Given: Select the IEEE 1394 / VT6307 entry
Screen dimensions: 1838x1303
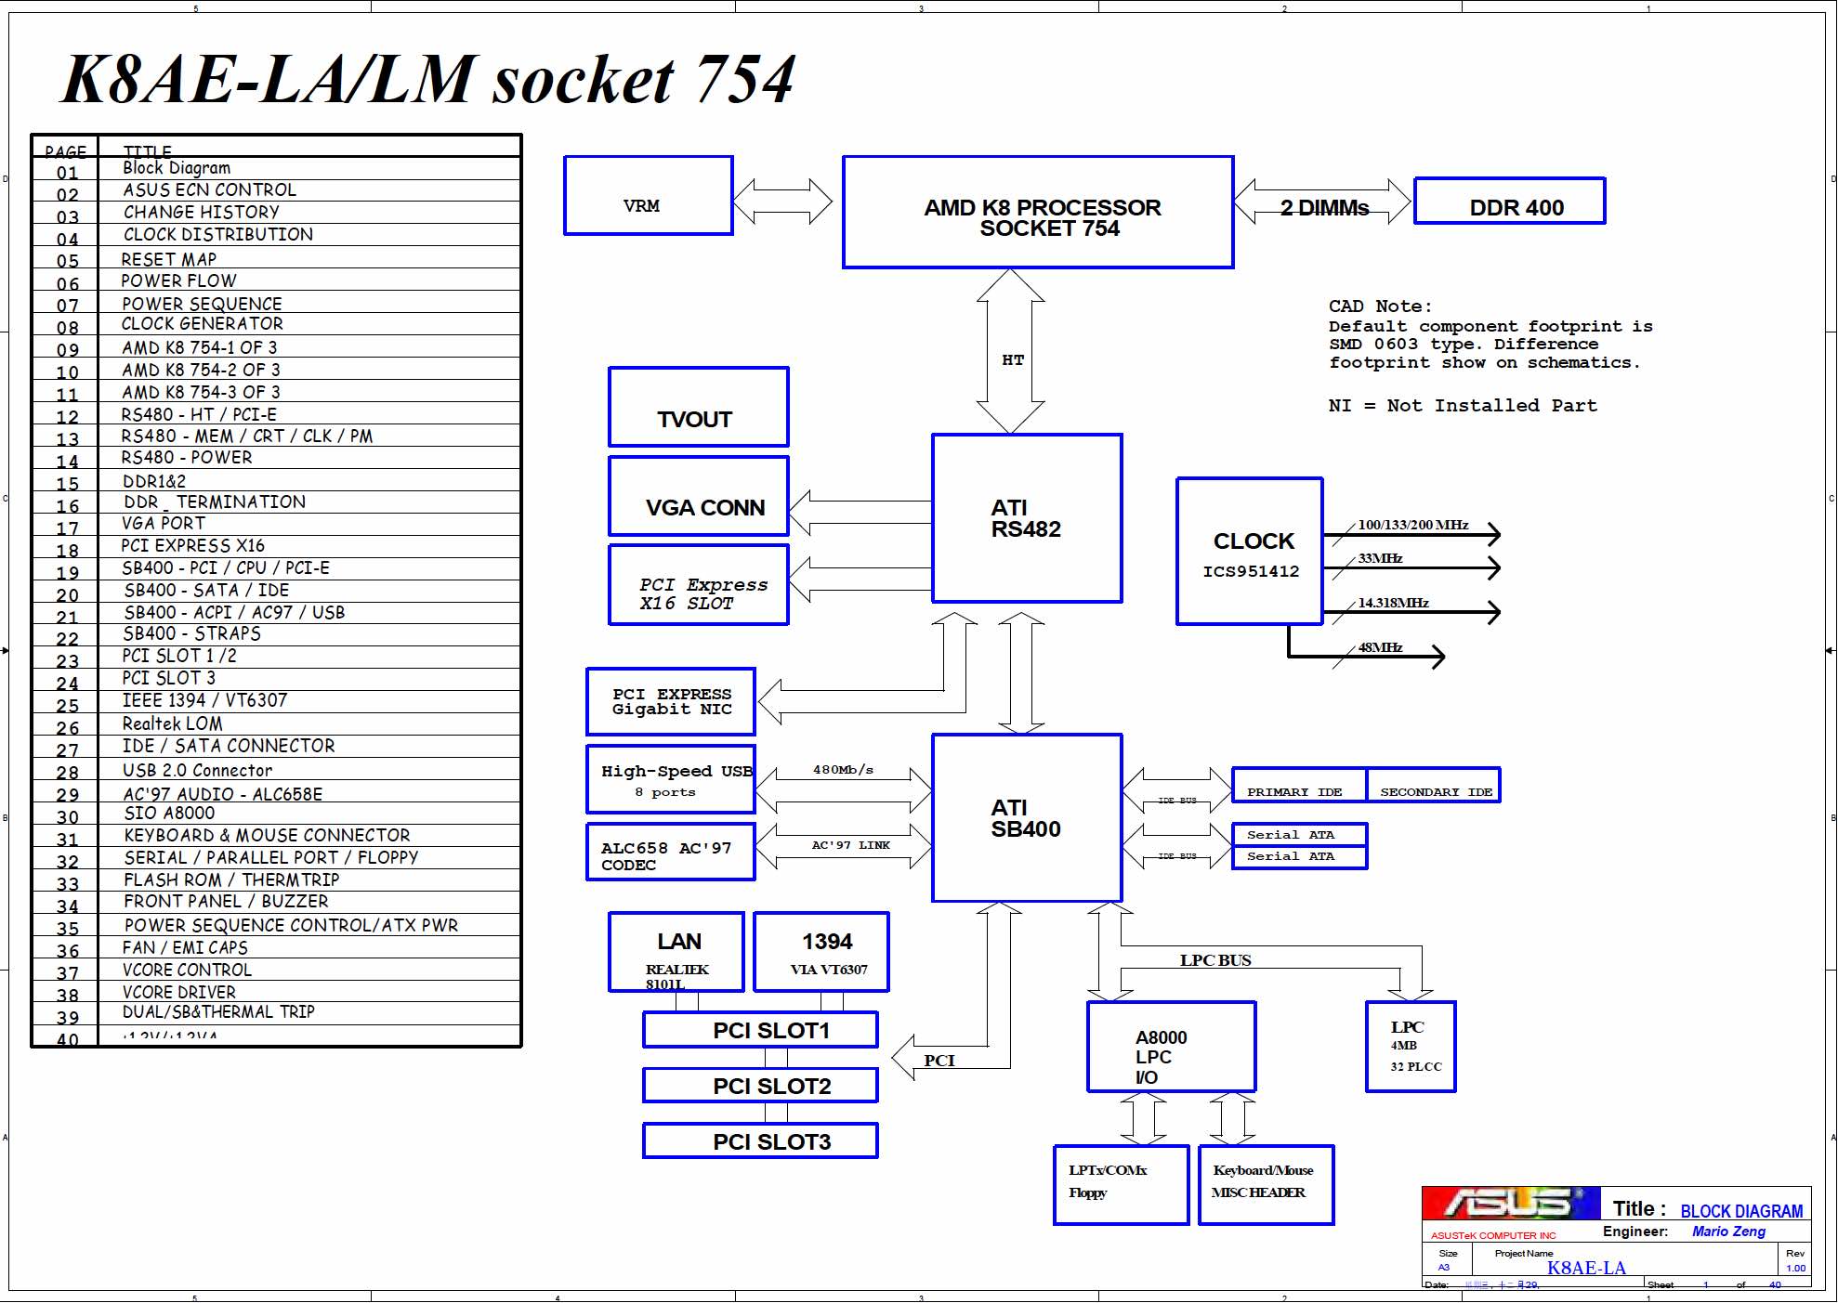Looking at the screenshot, I should pos(204,700).
